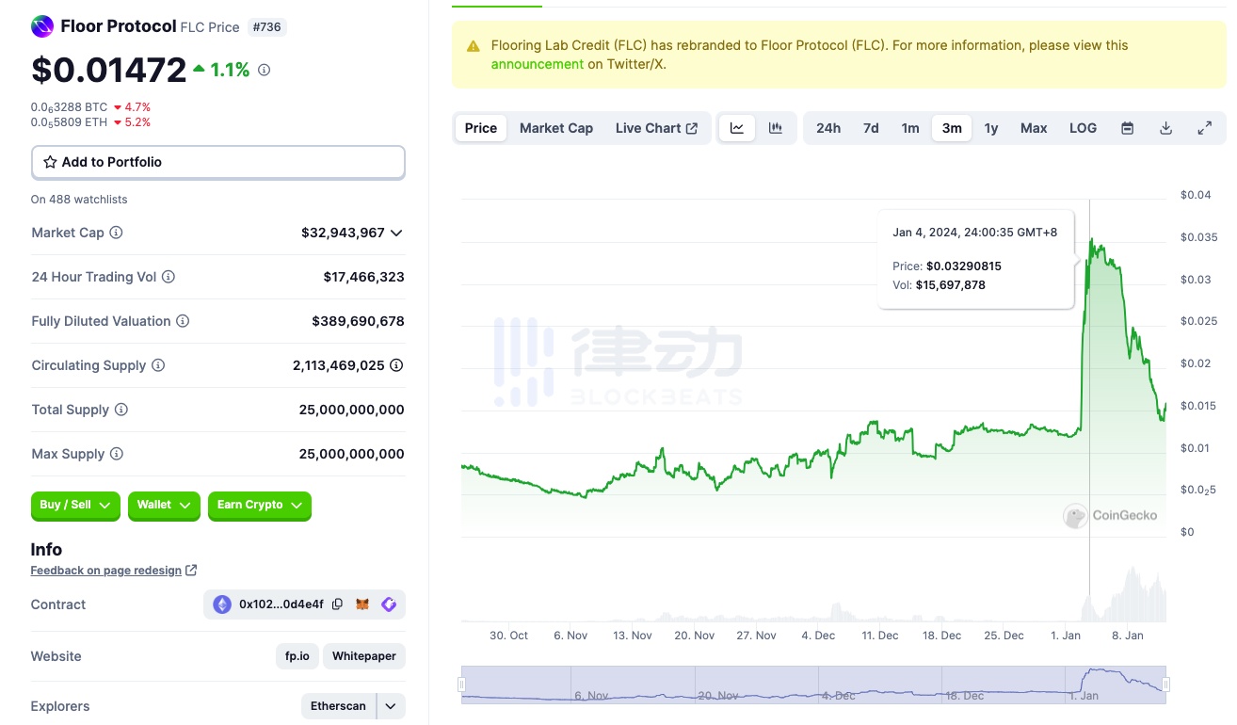
Task: Open the Etherscan explorers dropdown arrow
Action: (390, 706)
